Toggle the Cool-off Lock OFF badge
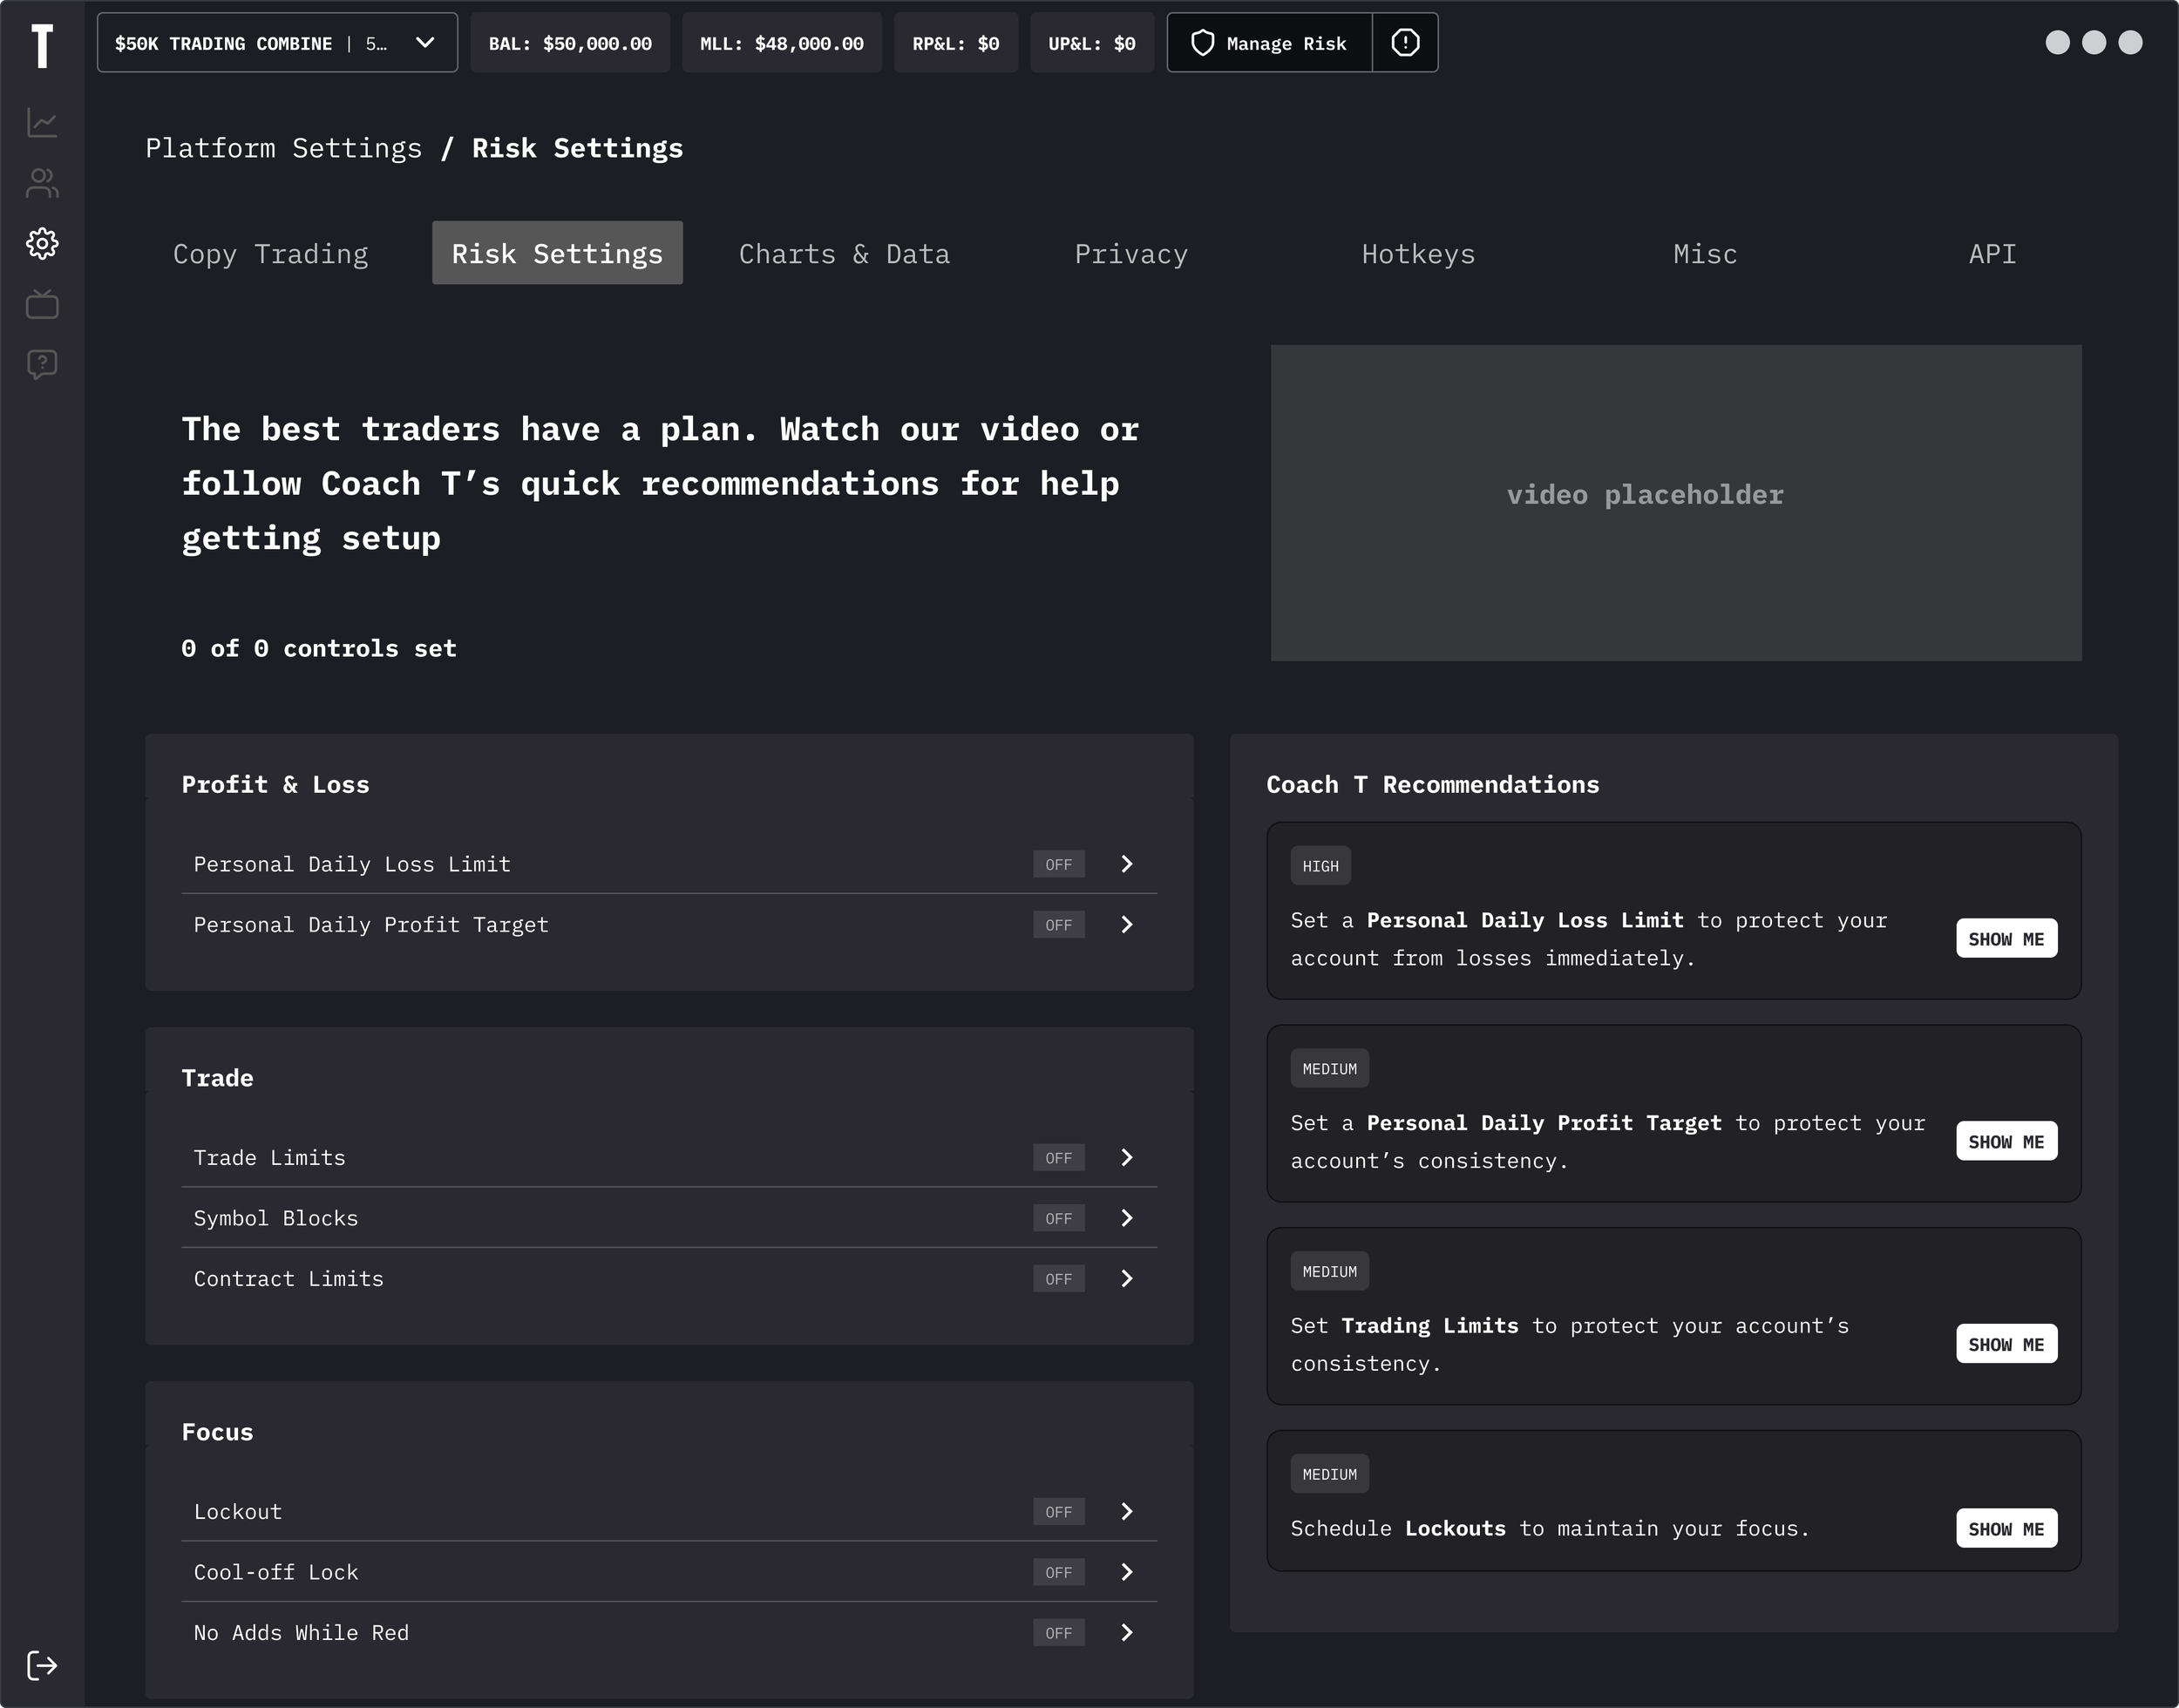Image resolution: width=2179 pixels, height=1708 pixels. 1058,1572
